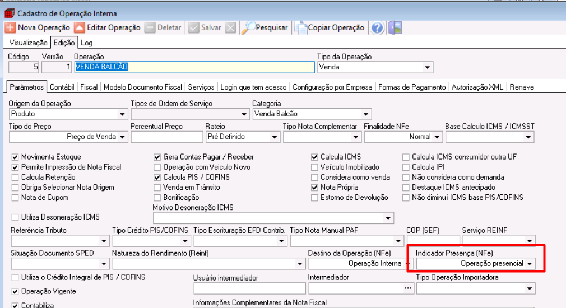This screenshot has width=566, height=308.
Task: Expand Base Calculo ICMS / ICMSST dropdown
Action: [528, 137]
